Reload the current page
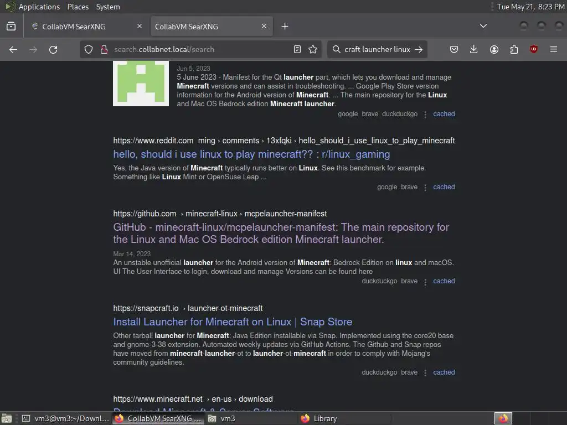 pyautogui.click(x=53, y=49)
